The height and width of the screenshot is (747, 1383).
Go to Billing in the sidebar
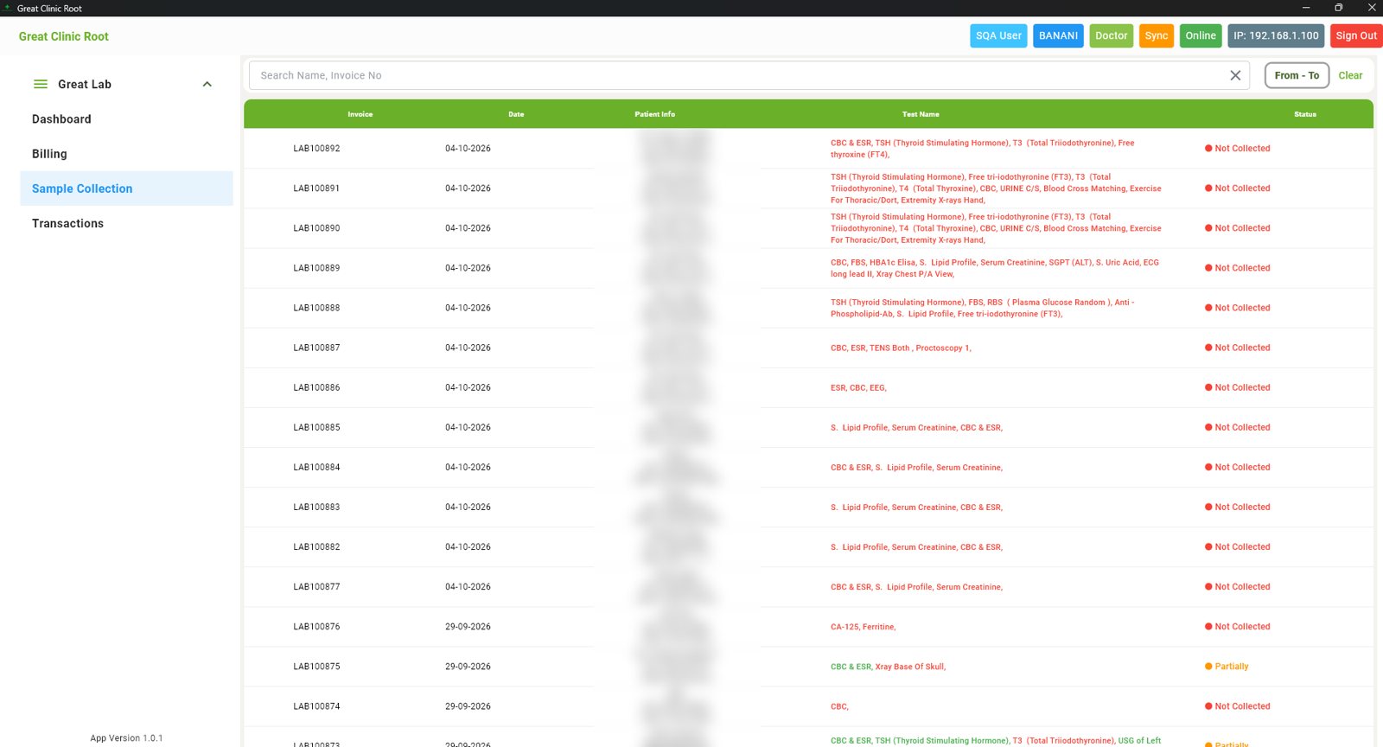(x=49, y=154)
